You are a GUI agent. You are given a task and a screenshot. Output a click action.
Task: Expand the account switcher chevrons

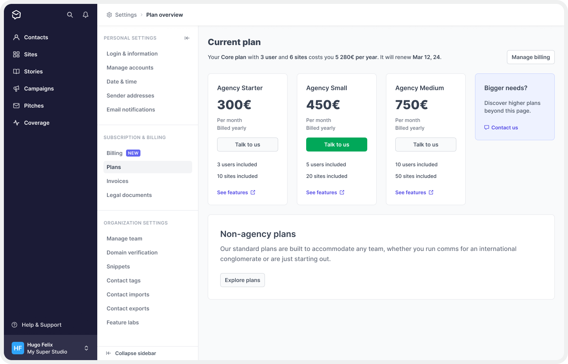point(86,348)
